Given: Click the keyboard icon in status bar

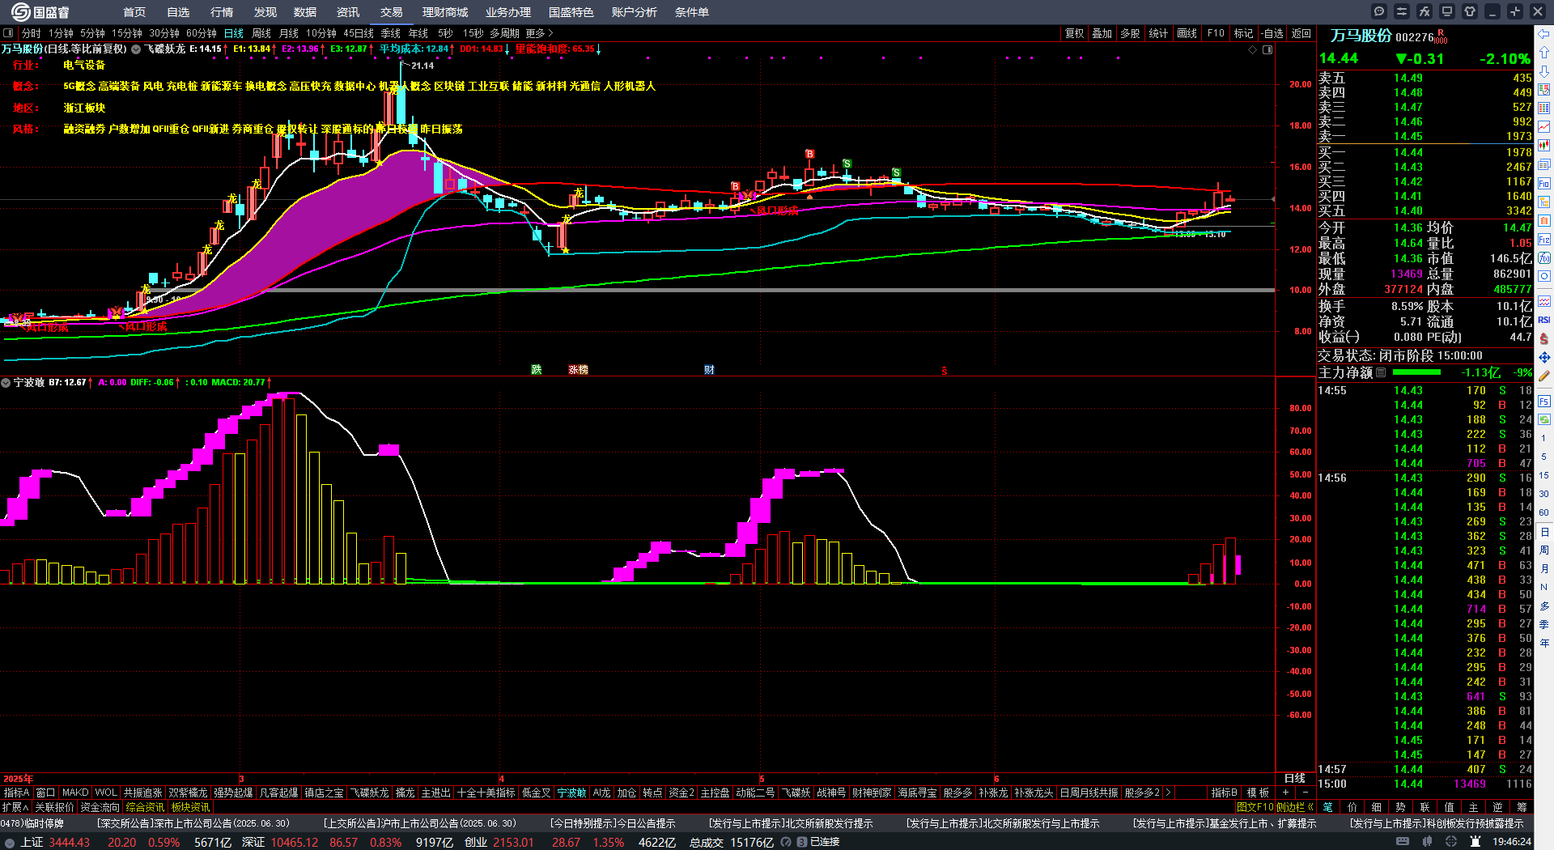Looking at the screenshot, I should pyautogui.click(x=1403, y=842).
